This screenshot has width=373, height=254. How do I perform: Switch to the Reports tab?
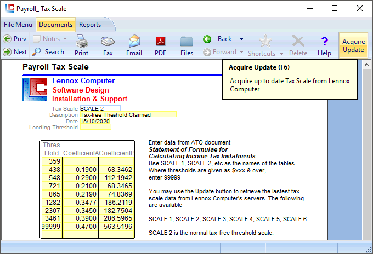coord(90,25)
